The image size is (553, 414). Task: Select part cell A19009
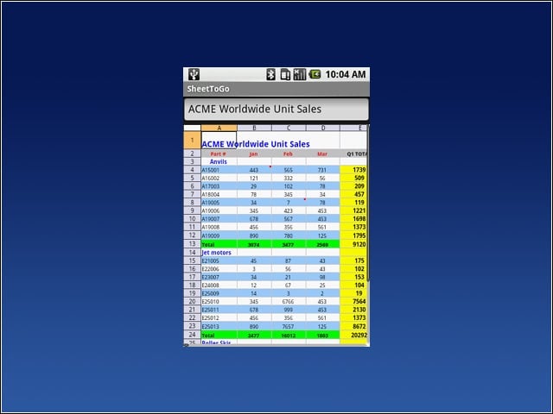(x=219, y=235)
